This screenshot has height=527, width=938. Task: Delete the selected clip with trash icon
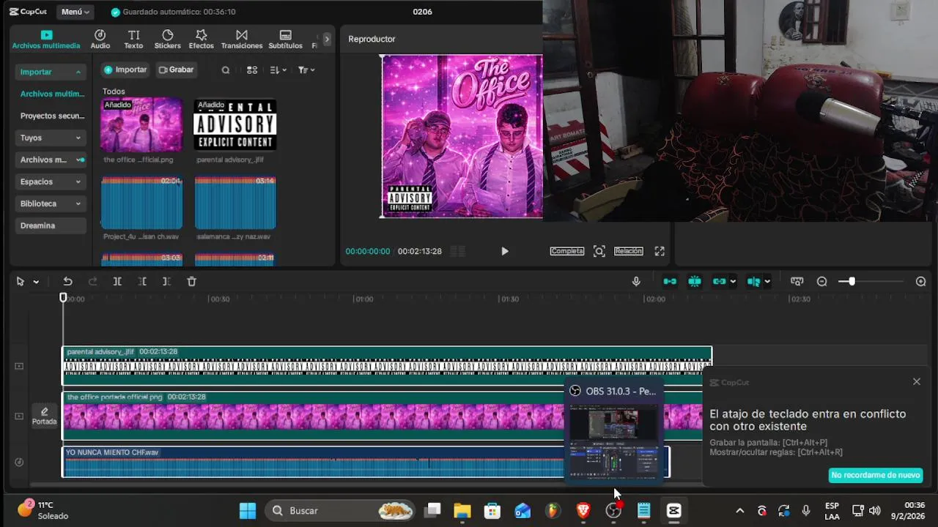click(192, 282)
